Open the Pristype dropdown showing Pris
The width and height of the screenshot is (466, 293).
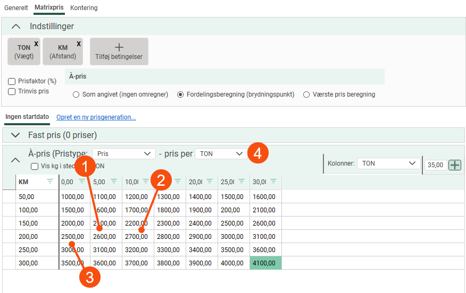pyautogui.click(x=123, y=153)
